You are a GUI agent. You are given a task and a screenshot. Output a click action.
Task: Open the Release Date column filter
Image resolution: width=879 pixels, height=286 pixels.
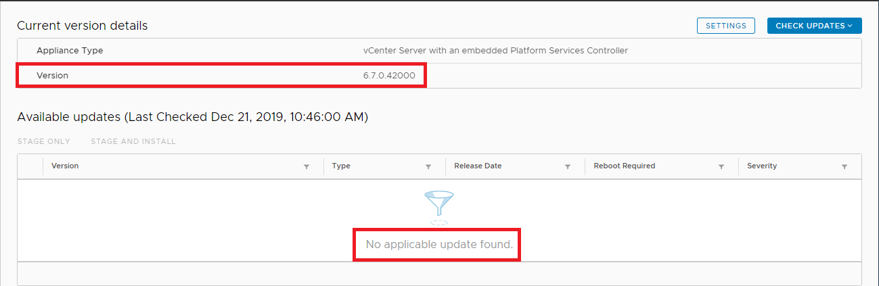pyautogui.click(x=568, y=167)
